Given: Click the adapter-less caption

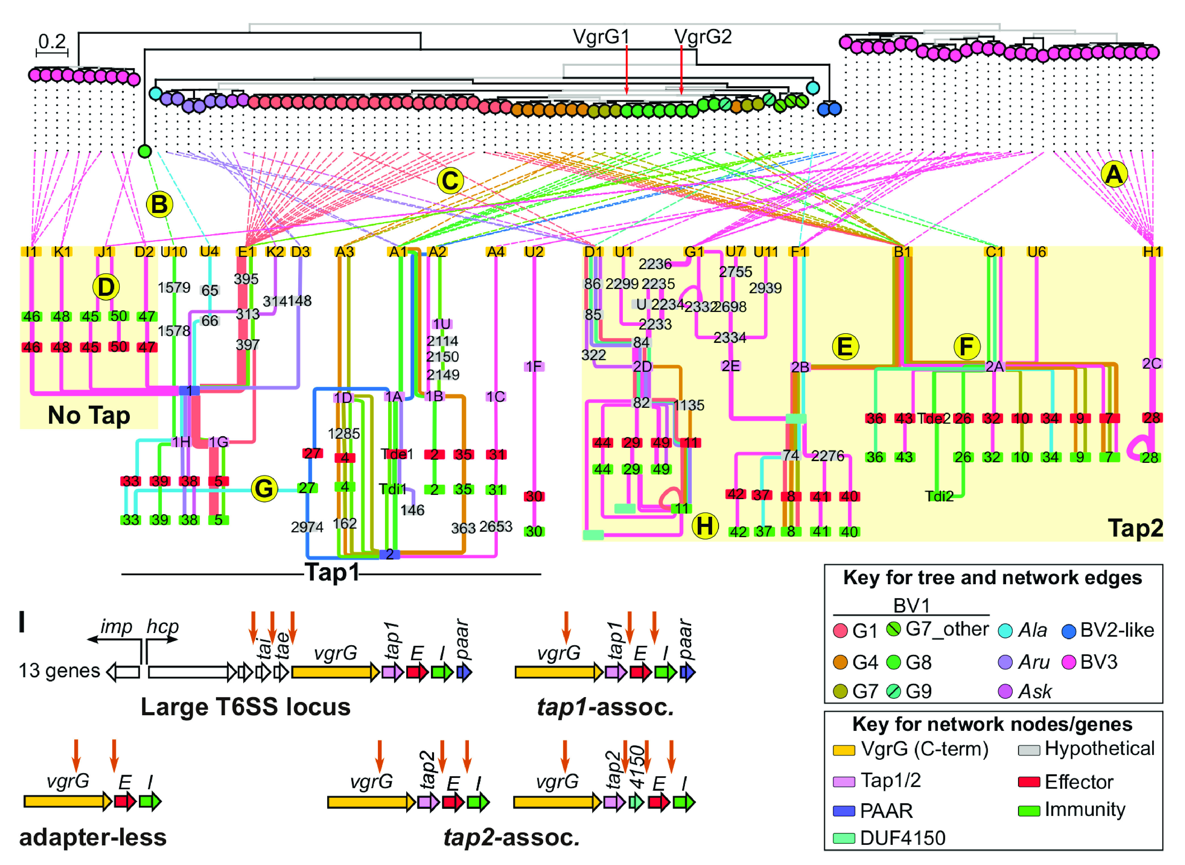Looking at the screenshot, I should click(x=93, y=837).
